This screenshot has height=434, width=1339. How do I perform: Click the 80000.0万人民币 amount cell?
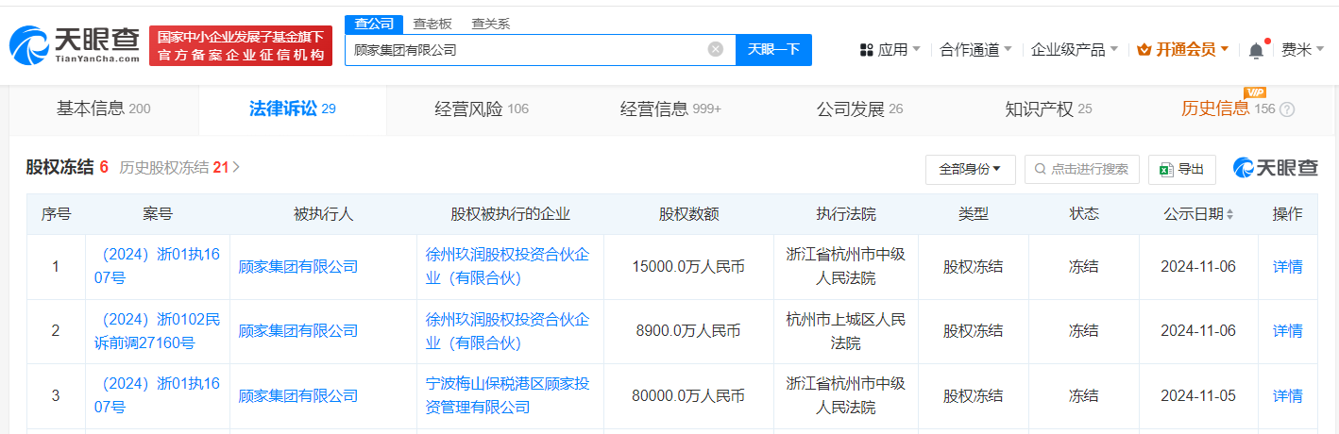(688, 395)
